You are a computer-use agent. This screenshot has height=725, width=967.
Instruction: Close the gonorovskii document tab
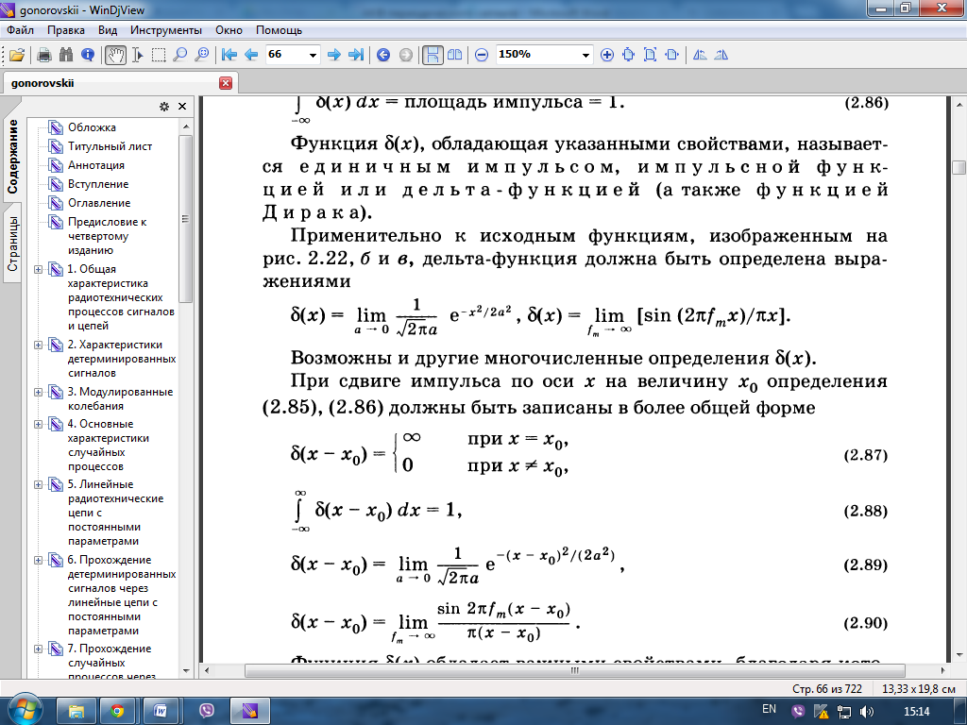pos(226,83)
